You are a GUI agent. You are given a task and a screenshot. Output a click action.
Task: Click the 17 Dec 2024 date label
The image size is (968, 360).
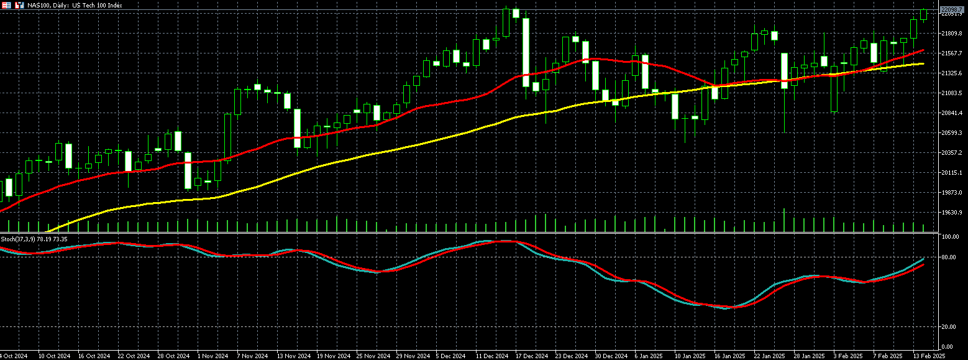[532, 356]
